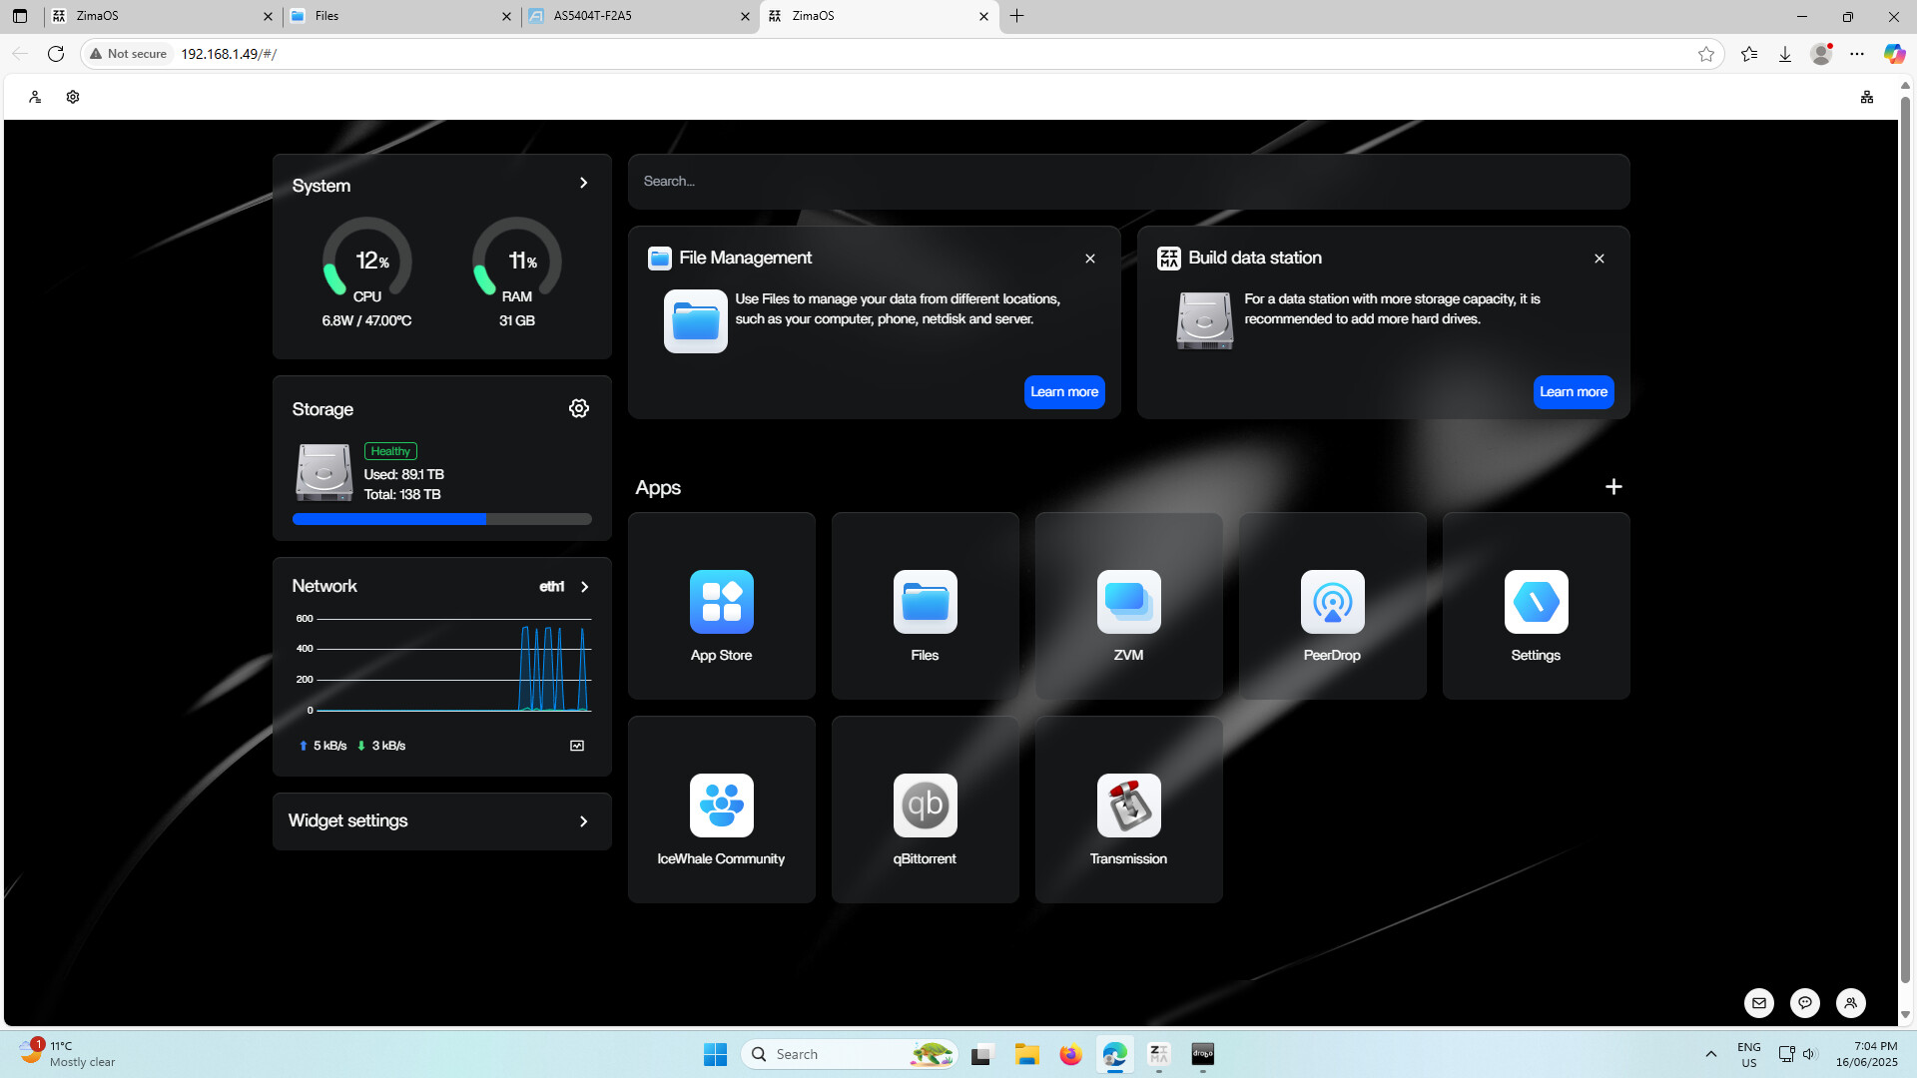The width and height of the screenshot is (1917, 1078).
Task: Click the hard drive icon in Build data station card
Action: click(x=1205, y=320)
